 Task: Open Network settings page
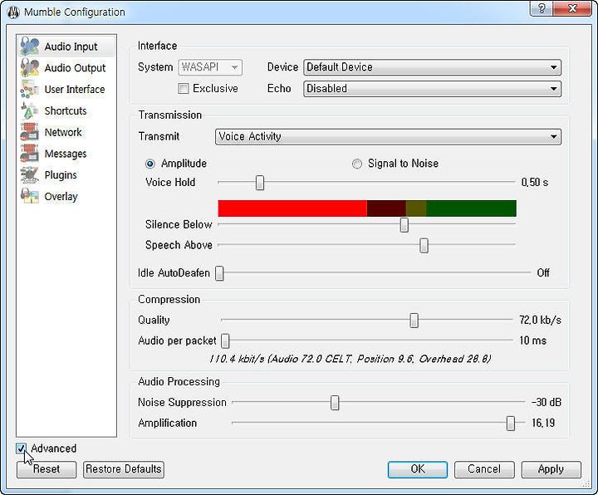66,132
